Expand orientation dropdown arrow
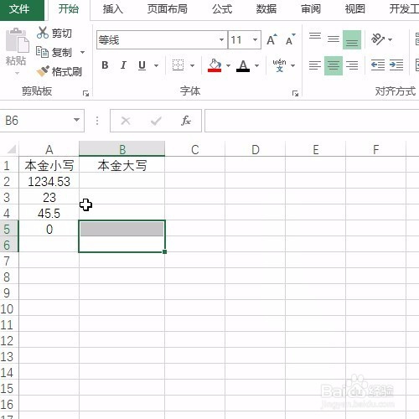Image resolution: width=419 pixels, height=419 pixels. click(x=390, y=39)
